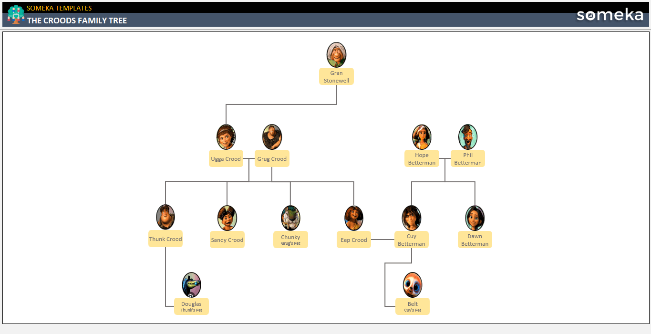Click the family tree logo in the header
651x334 pixels.
pos(15,14)
